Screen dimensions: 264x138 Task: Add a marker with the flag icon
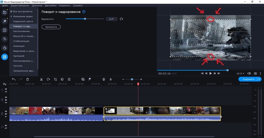[90, 79]
